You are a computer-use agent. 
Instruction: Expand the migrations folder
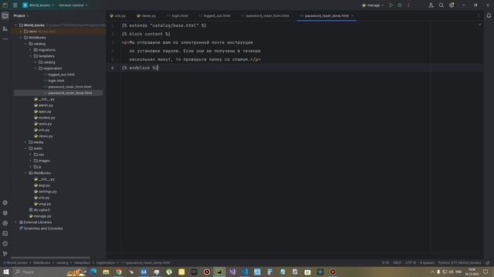[31, 50]
